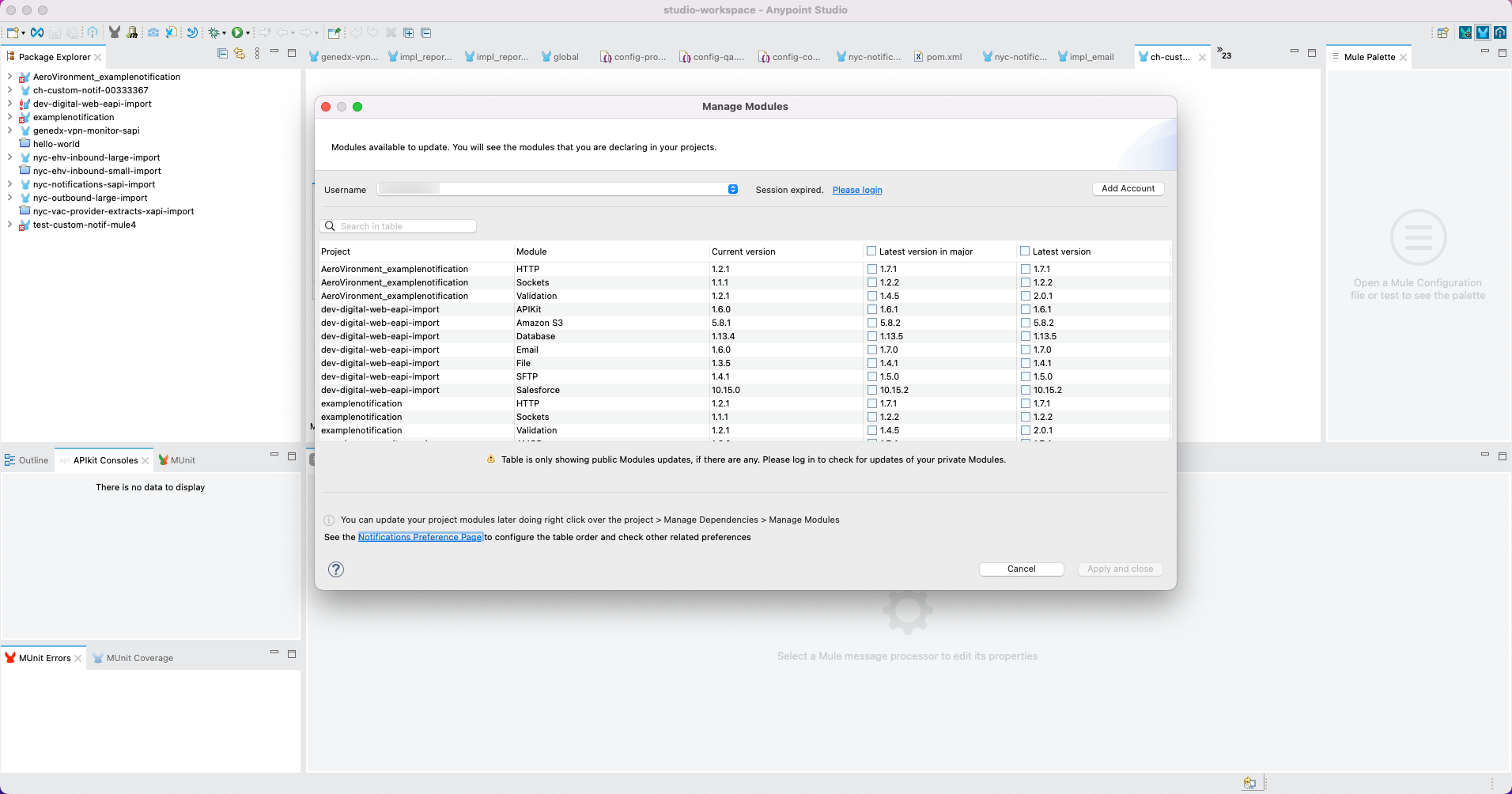Click the Please login link
1512x794 pixels.
(856, 190)
